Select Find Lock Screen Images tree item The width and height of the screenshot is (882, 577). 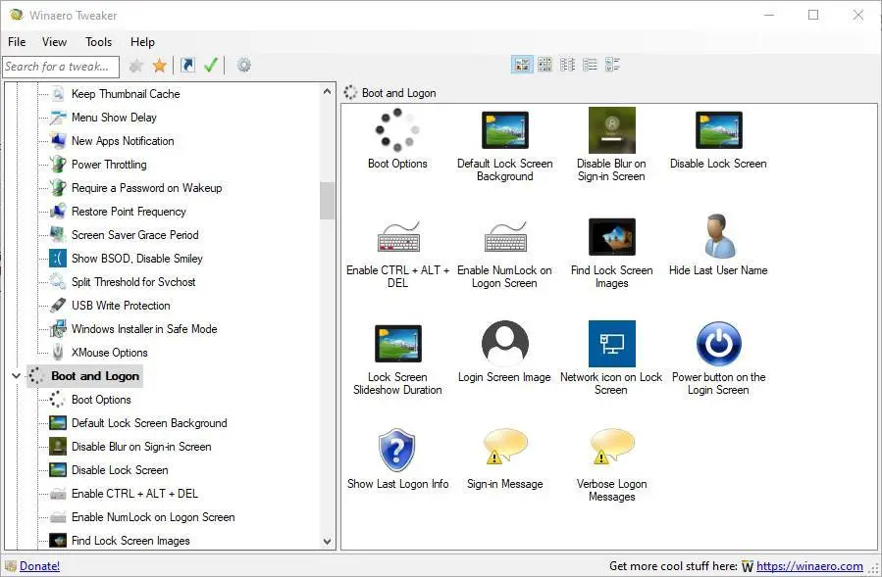pyautogui.click(x=130, y=541)
